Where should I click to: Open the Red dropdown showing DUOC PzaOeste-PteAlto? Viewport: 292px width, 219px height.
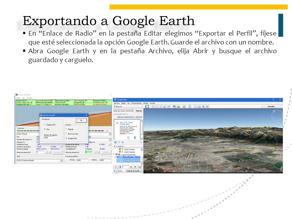(61, 160)
